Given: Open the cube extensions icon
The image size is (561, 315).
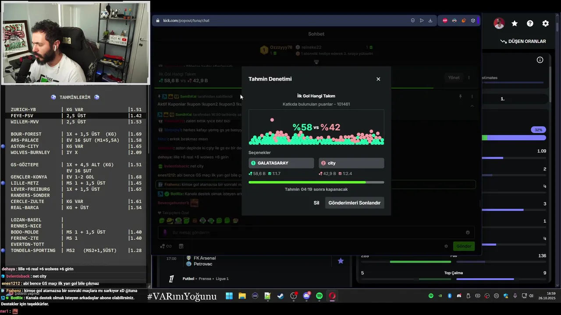Looking at the screenshot, I should point(473,21).
